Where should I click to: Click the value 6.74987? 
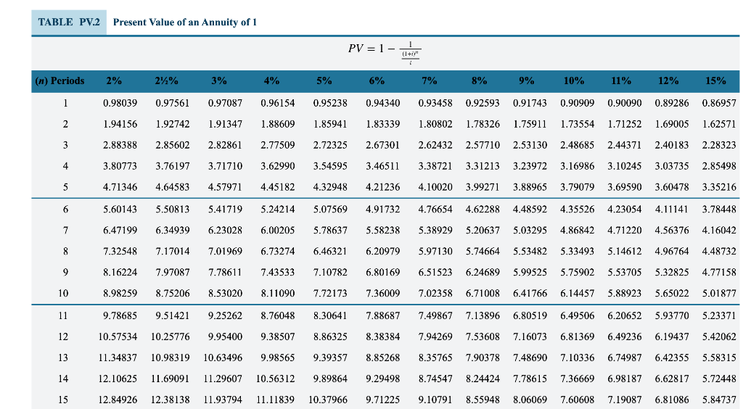tap(625, 358)
